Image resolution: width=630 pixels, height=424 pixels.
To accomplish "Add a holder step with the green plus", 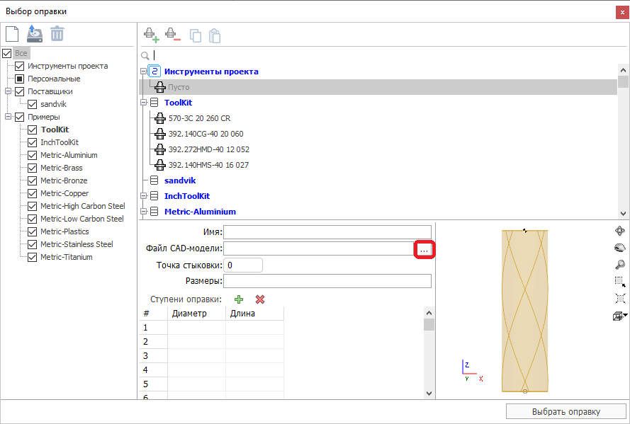I will click(239, 299).
